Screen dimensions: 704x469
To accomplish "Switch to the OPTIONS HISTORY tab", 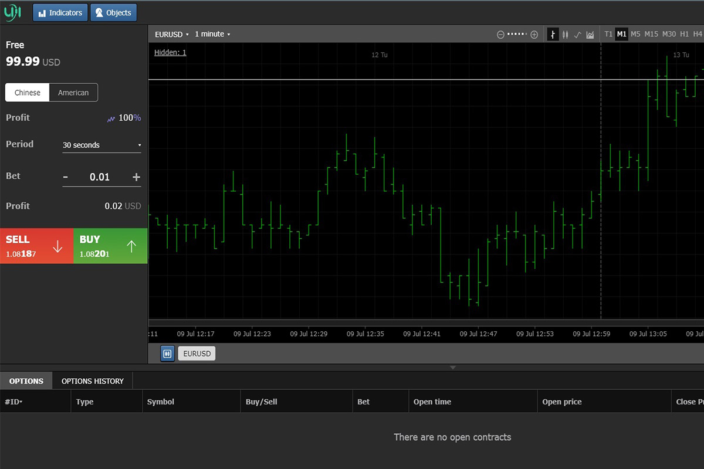I will pos(93,381).
